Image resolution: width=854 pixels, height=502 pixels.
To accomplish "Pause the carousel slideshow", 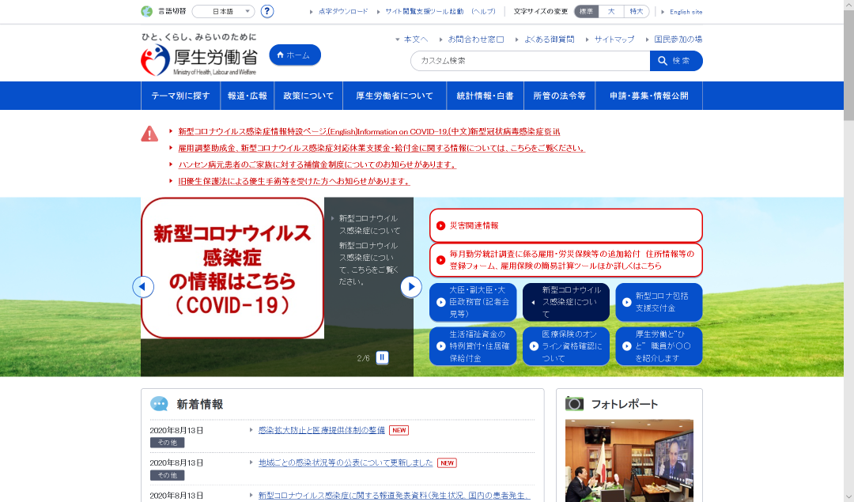I will point(383,357).
